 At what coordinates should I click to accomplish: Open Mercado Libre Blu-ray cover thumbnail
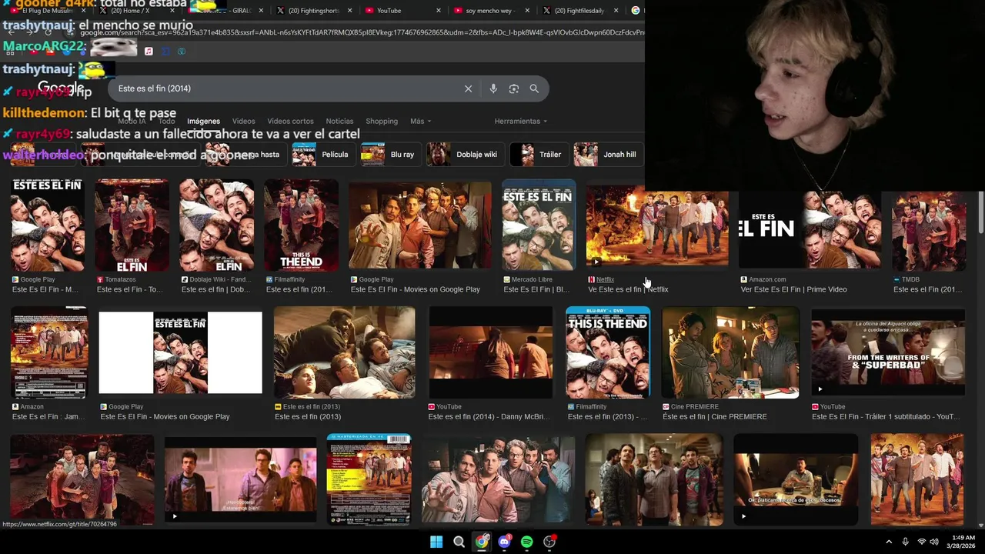pos(539,225)
